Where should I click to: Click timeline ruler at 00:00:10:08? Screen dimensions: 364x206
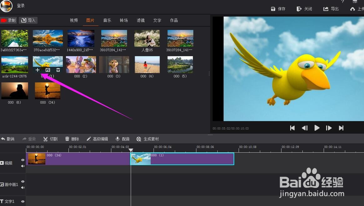tap(248, 147)
